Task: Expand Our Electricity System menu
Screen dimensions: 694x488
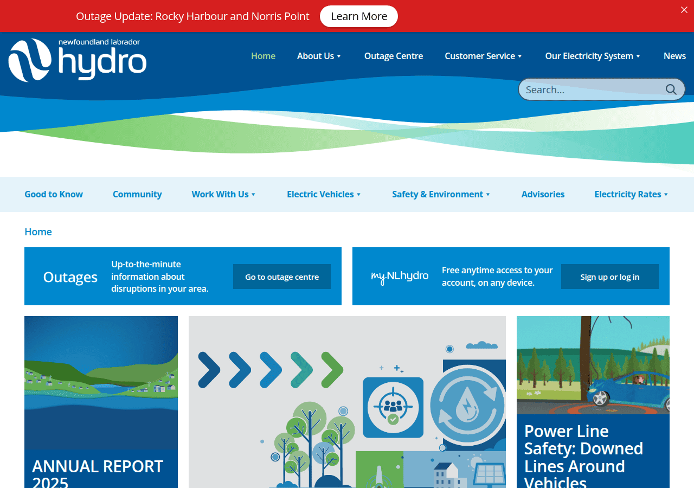Action: tap(593, 56)
